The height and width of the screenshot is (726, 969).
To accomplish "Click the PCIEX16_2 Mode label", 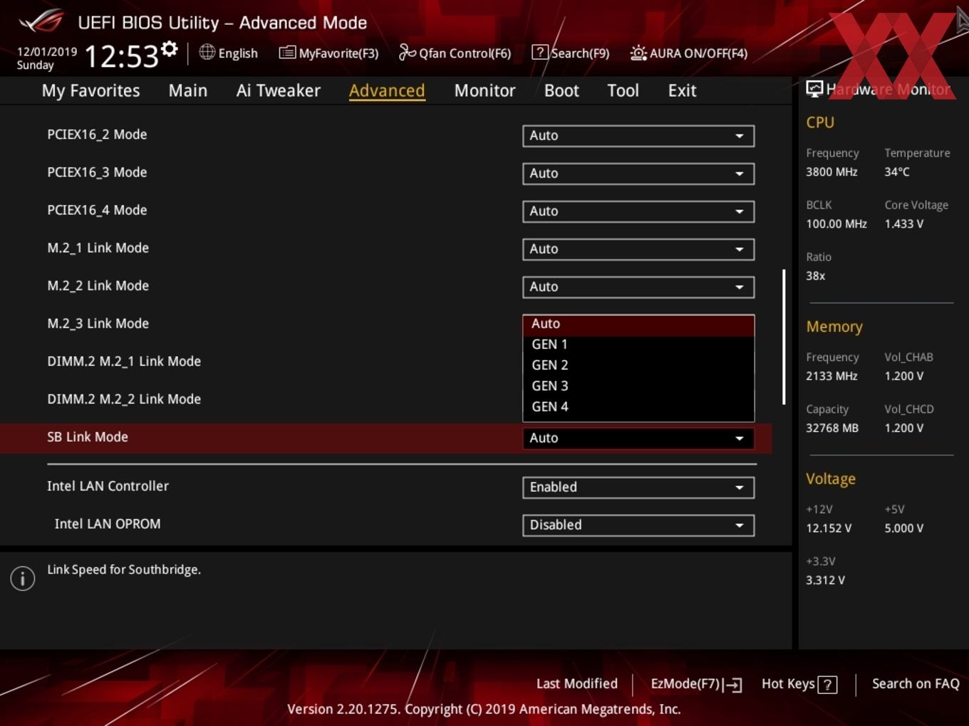I will pyautogui.click(x=97, y=135).
